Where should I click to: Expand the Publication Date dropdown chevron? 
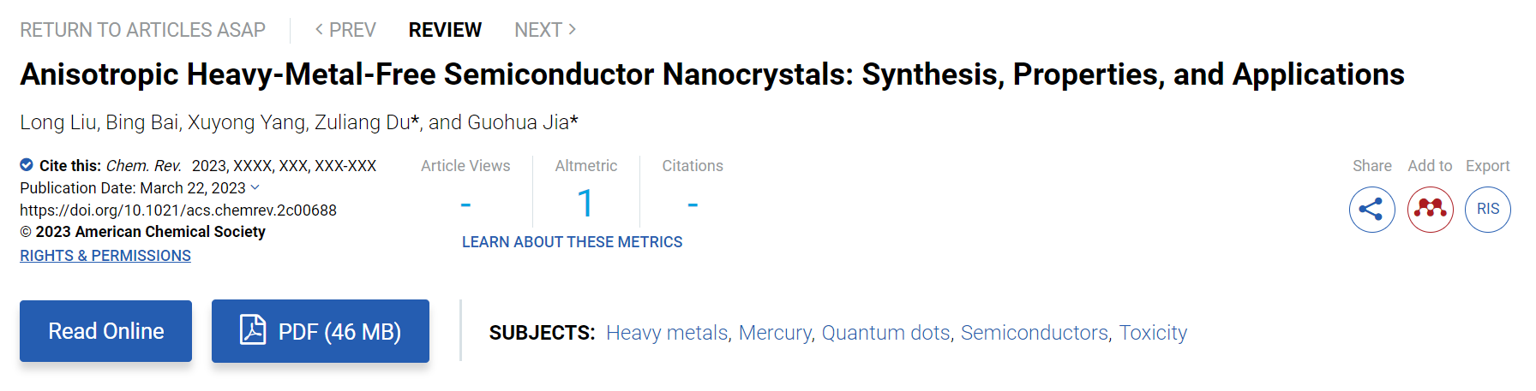255,187
